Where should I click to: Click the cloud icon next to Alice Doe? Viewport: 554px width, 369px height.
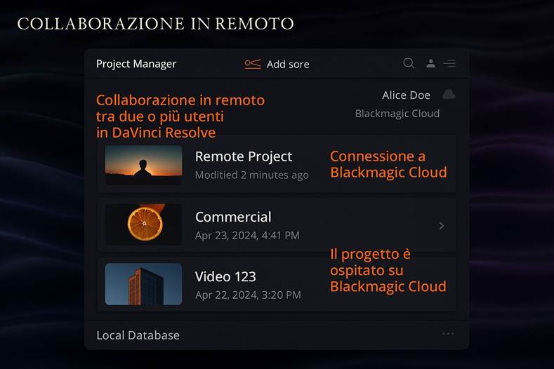(x=449, y=95)
